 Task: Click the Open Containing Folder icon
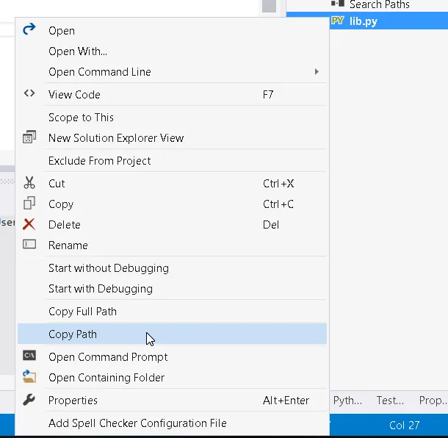click(x=29, y=377)
